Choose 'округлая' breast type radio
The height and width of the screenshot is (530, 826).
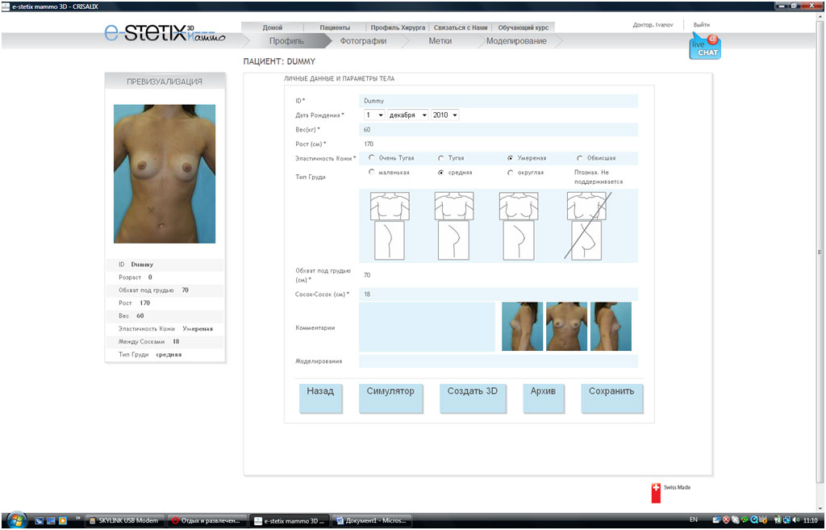pyautogui.click(x=510, y=173)
